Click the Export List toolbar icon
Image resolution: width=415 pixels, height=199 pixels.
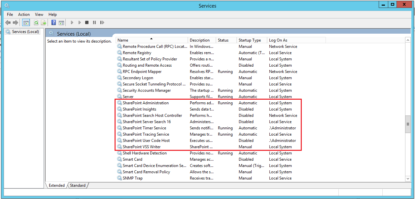[44, 22]
